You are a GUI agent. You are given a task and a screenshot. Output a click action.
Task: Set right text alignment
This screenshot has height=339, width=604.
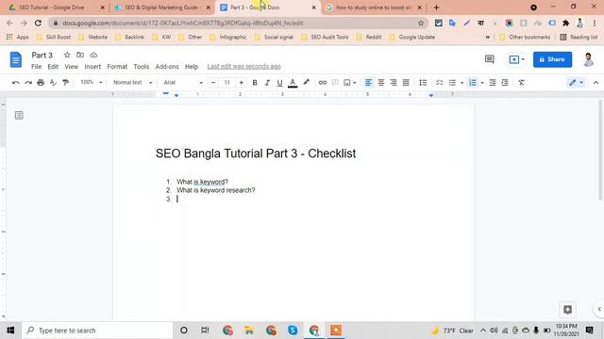[394, 82]
